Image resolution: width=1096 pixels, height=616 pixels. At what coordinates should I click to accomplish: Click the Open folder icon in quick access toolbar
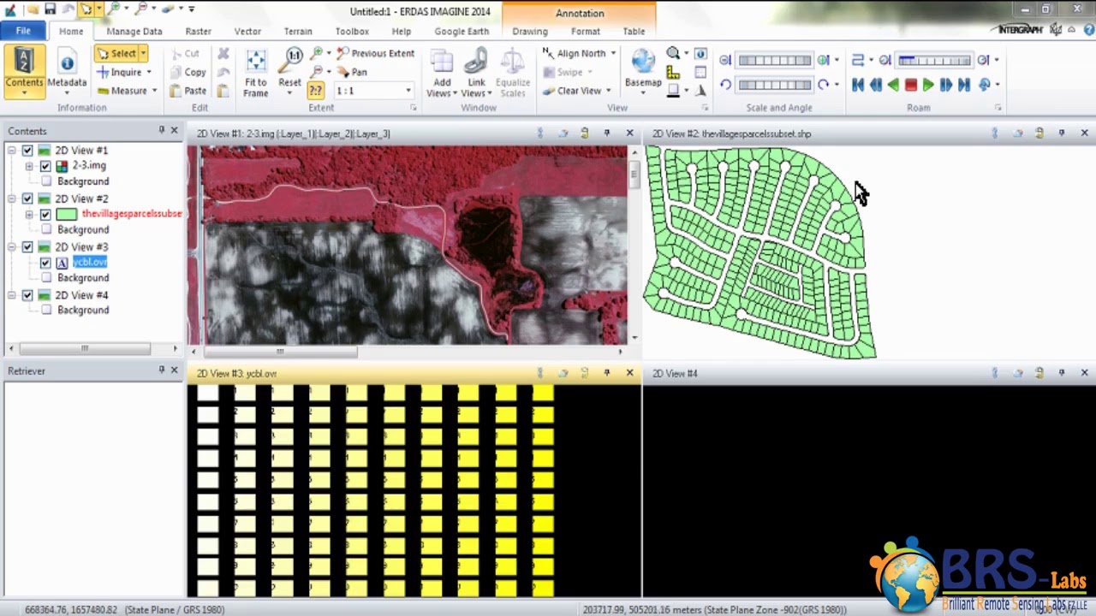tap(33, 9)
